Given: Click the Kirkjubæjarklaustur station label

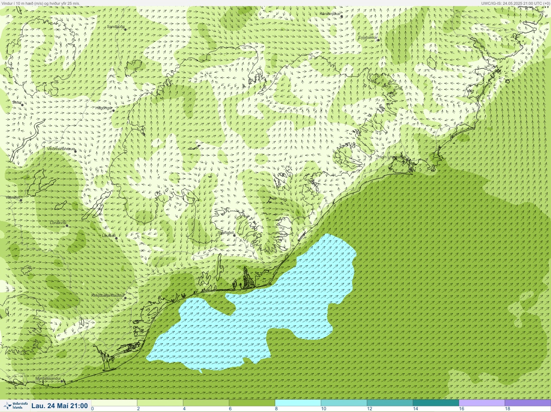Looking at the screenshot, I should tap(108, 296).
